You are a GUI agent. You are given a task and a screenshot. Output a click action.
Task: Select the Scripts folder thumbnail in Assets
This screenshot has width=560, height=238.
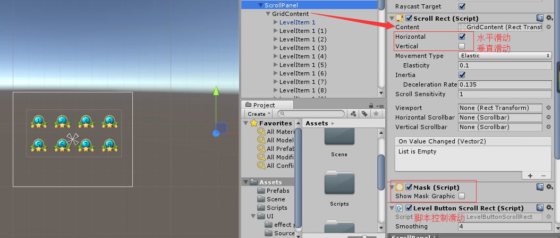(x=340, y=183)
